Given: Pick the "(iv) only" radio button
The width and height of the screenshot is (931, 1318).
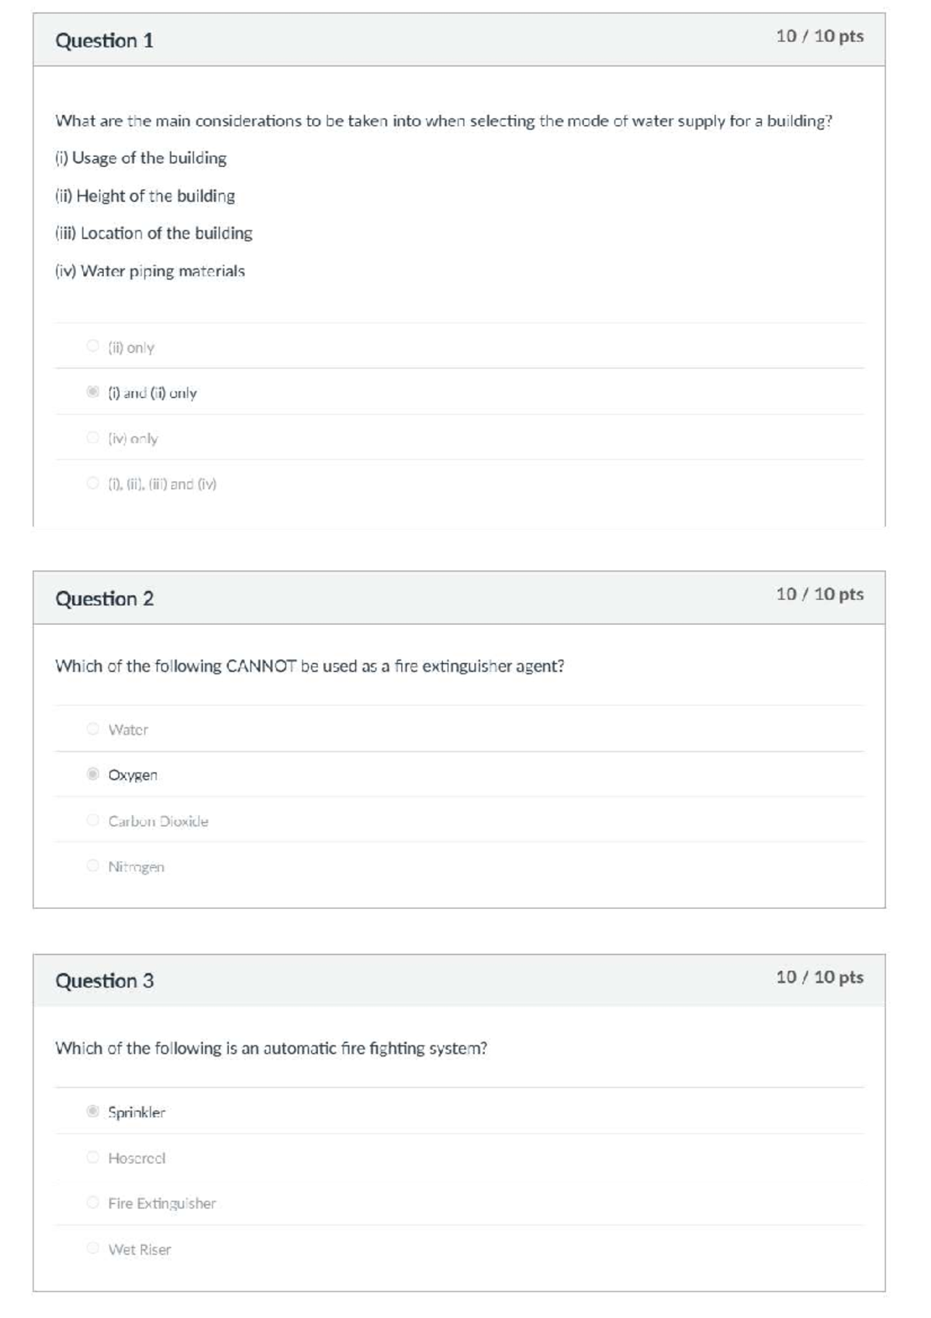Looking at the screenshot, I should [93, 438].
